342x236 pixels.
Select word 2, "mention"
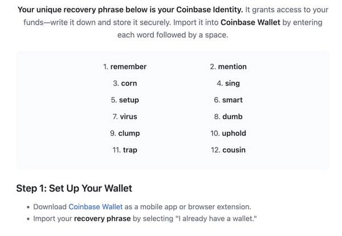coord(231,67)
